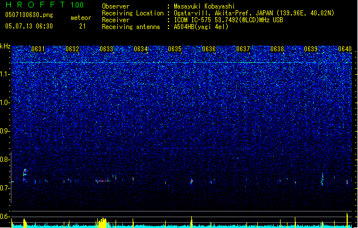Click the 0631 time marker
The width and height of the screenshot is (358, 228).
tap(38, 49)
